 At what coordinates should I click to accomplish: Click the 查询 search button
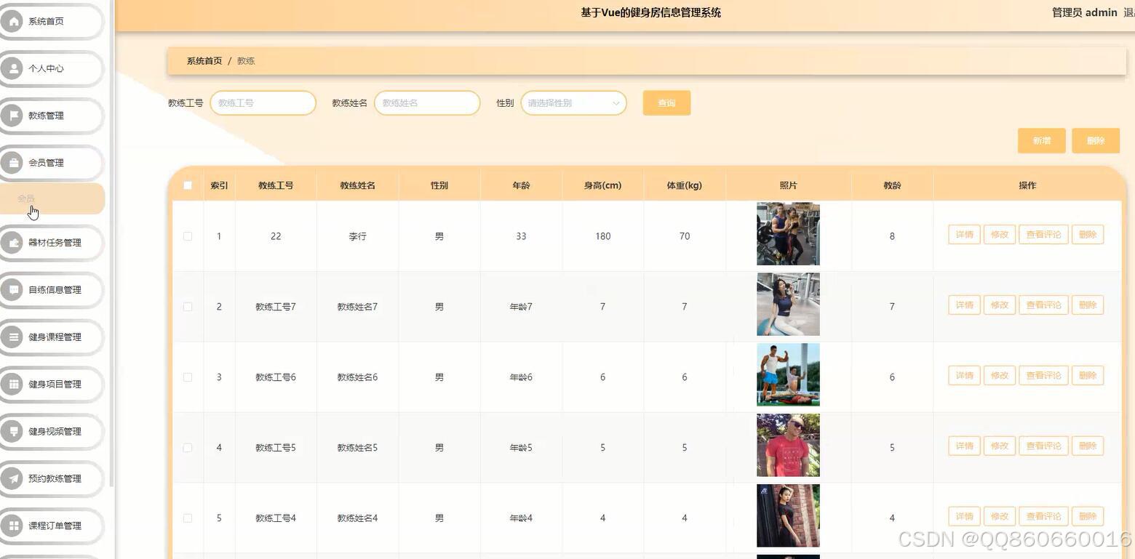[666, 103]
